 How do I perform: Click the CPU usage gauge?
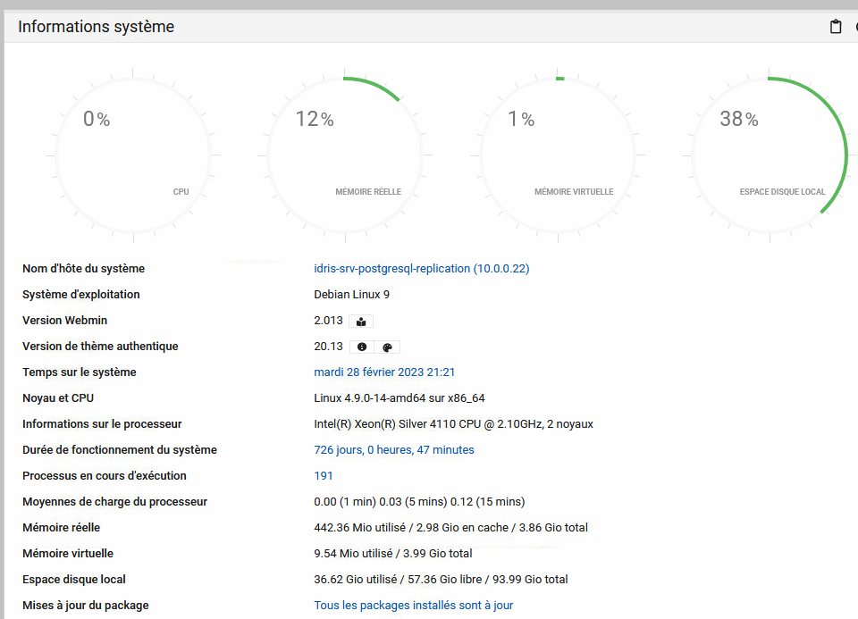[133, 155]
